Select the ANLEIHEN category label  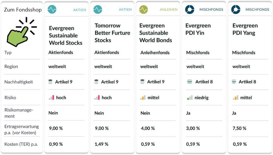[168, 10]
